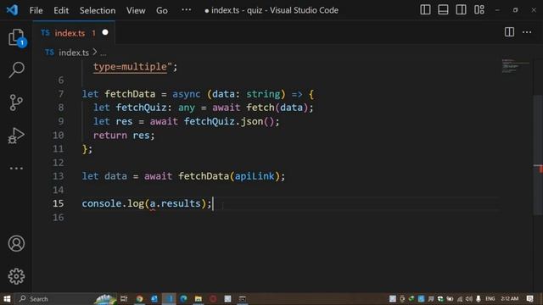Open the Accounts menu icon
The width and height of the screenshot is (543, 305).
coord(16,243)
